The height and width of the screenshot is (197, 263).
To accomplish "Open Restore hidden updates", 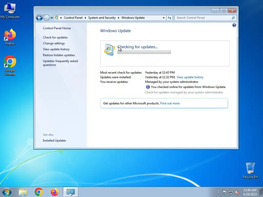I will 59,55.
